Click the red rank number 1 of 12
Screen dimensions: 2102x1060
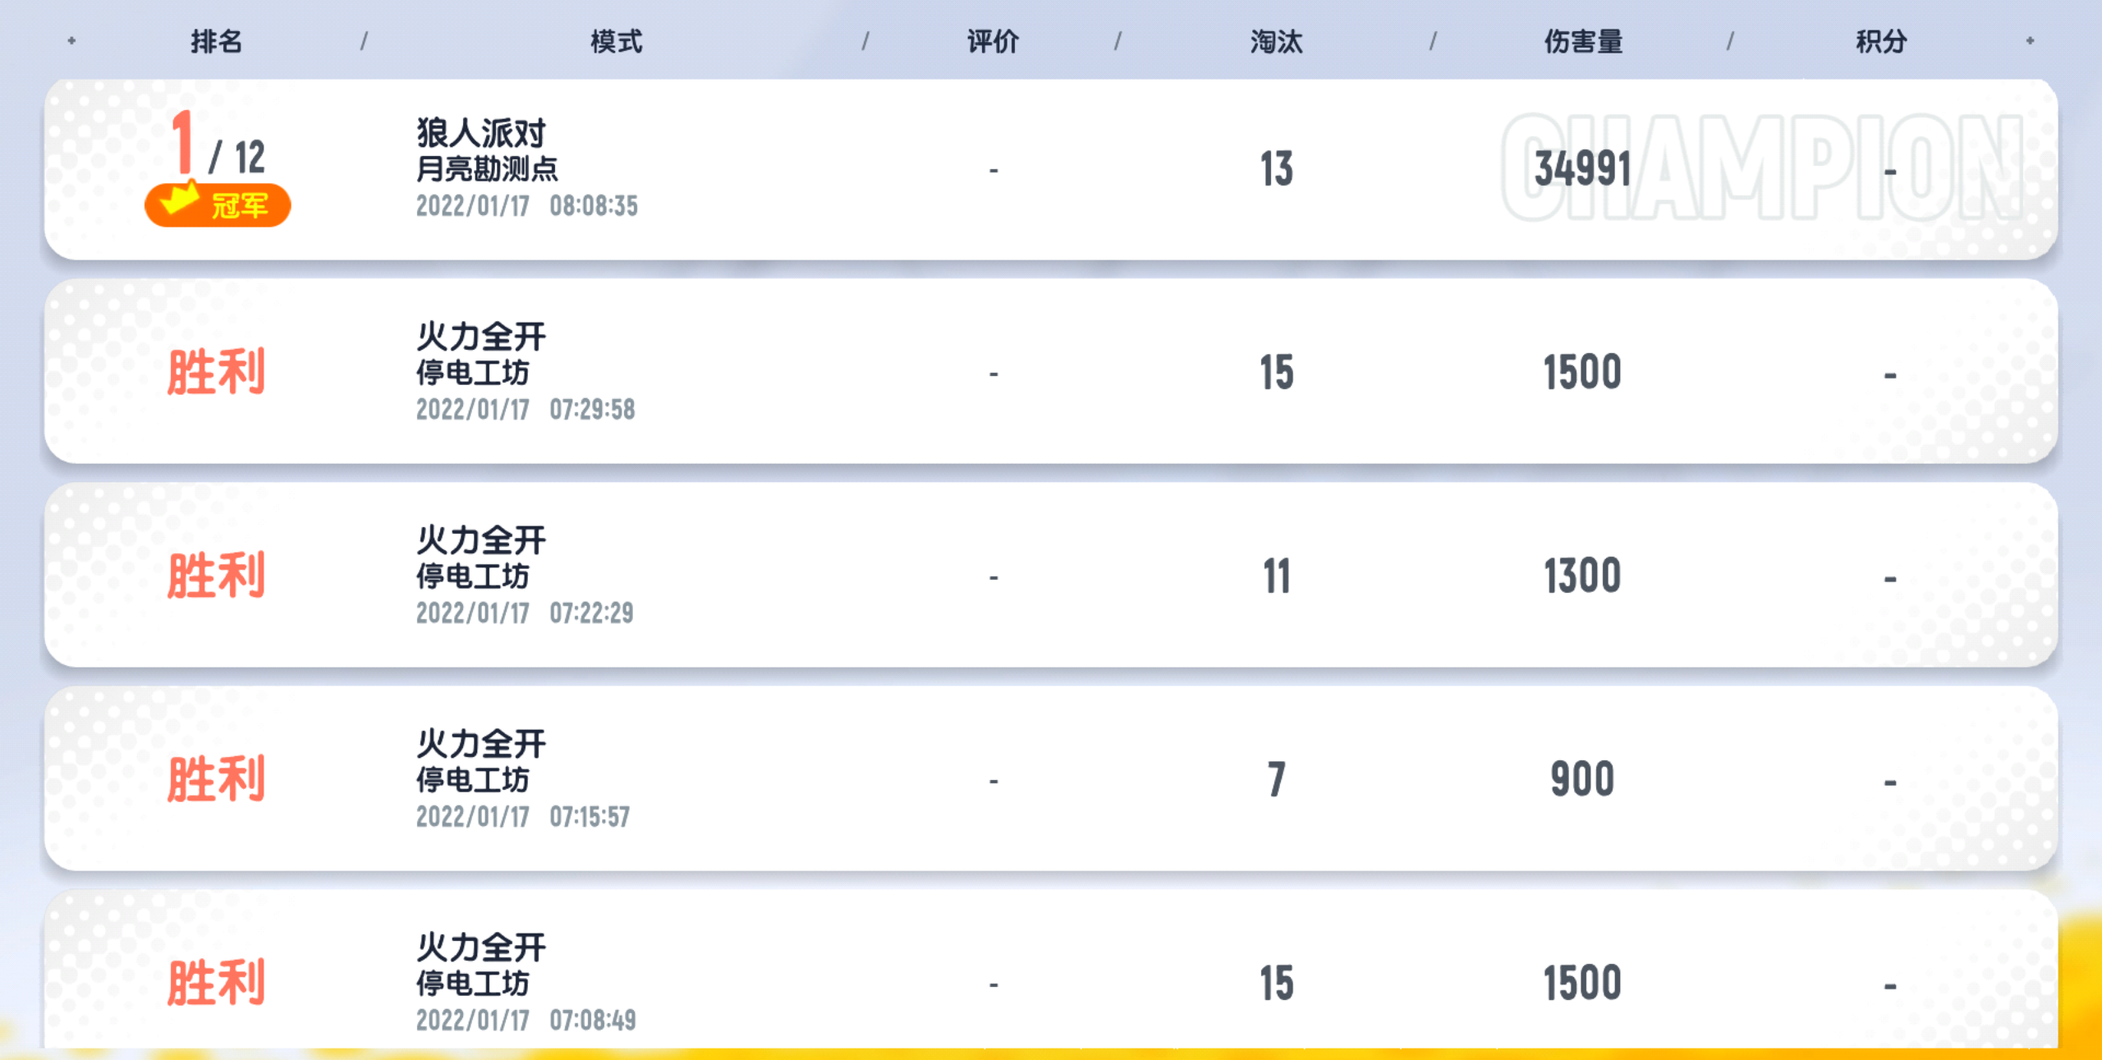(182, 143)
